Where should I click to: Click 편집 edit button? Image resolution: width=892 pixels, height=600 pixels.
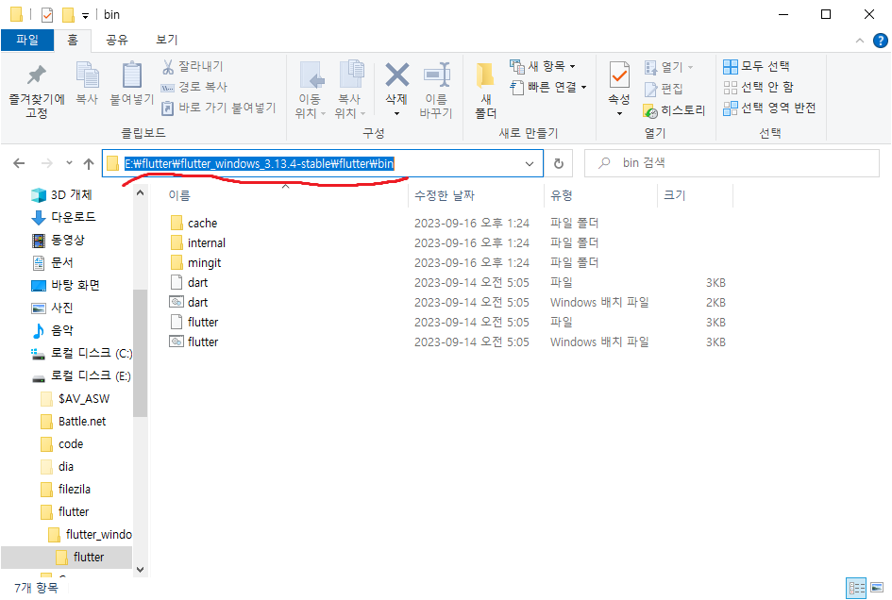664,89
